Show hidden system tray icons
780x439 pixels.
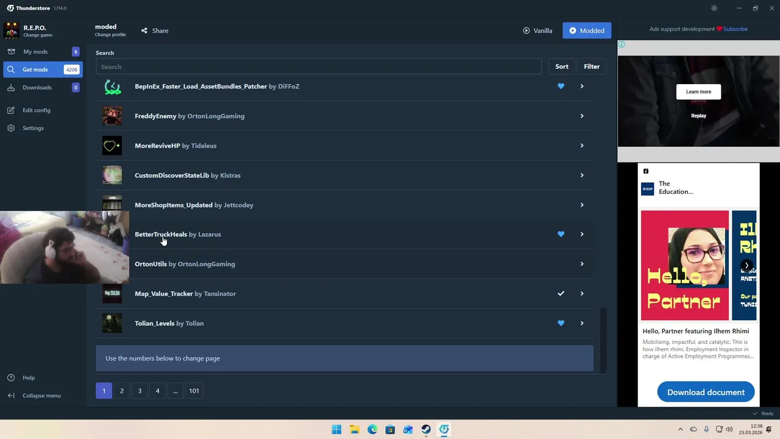pyautogui.click(x=680, y=429)
